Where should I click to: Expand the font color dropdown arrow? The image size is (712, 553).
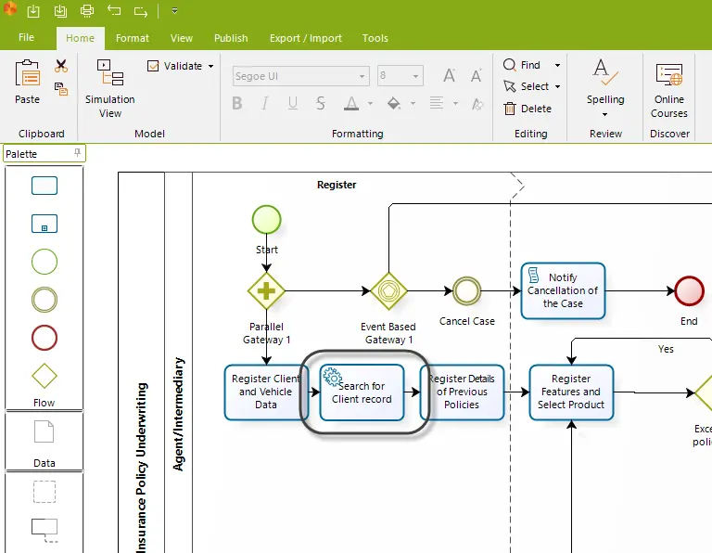(x=370, y=104)
